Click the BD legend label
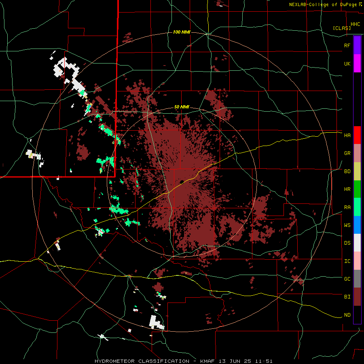 [347, 171]
